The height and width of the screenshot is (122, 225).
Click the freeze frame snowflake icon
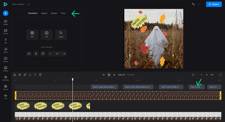[20, 75]
